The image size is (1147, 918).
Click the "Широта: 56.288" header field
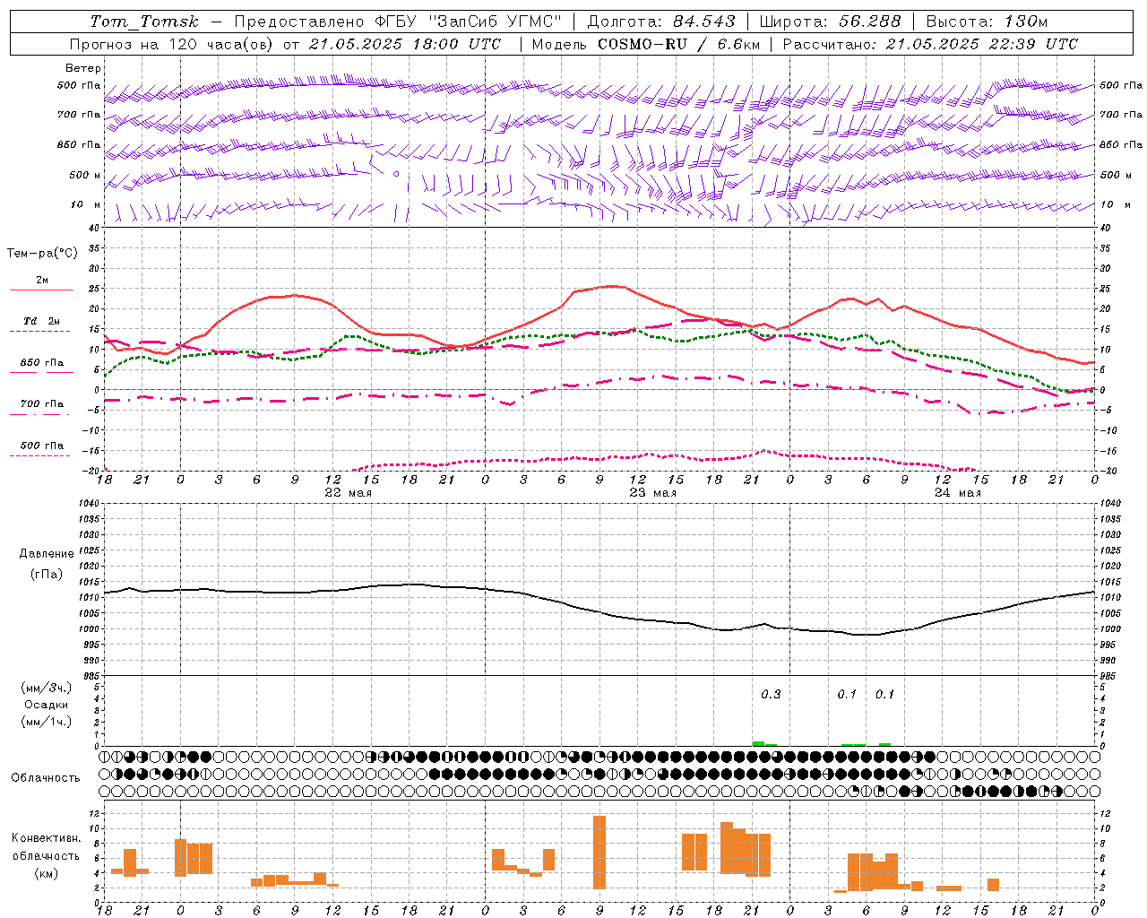pos(829,22)
